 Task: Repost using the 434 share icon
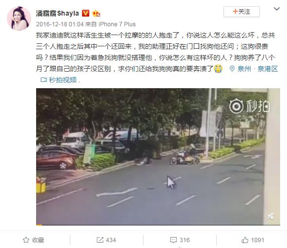pos(106,240)
